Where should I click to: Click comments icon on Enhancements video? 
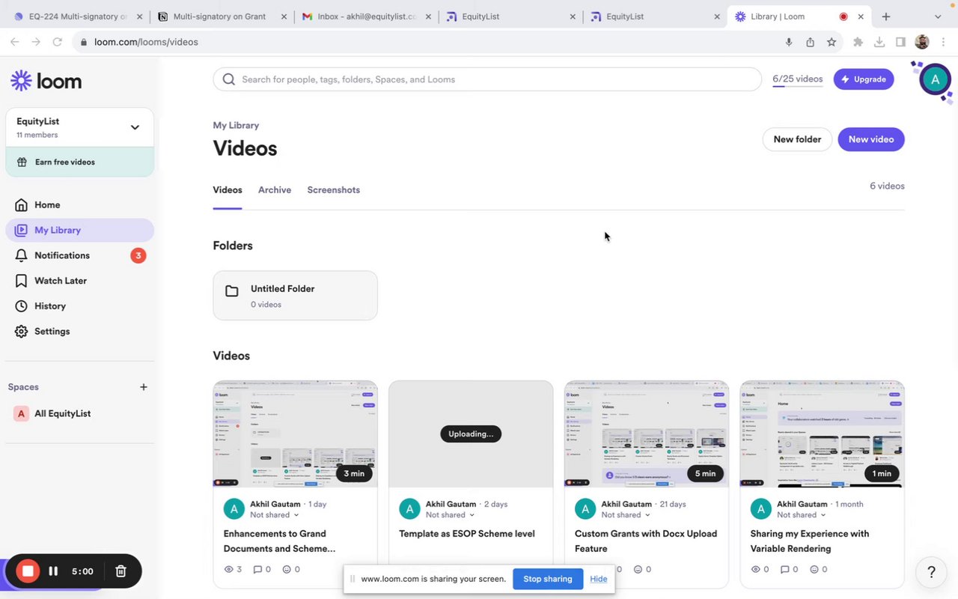click(x=257, y=570)
